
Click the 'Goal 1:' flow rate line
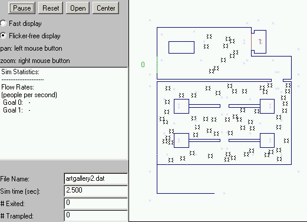click(16, 110)
